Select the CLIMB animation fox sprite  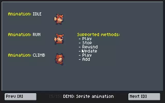coord(60,59)
